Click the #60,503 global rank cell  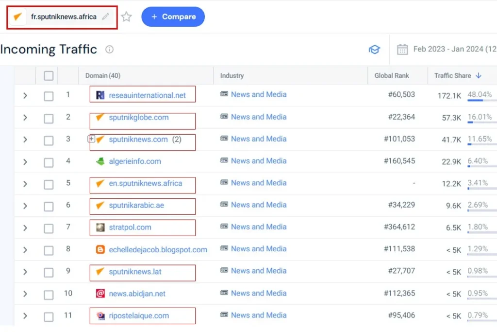point(401,95)
